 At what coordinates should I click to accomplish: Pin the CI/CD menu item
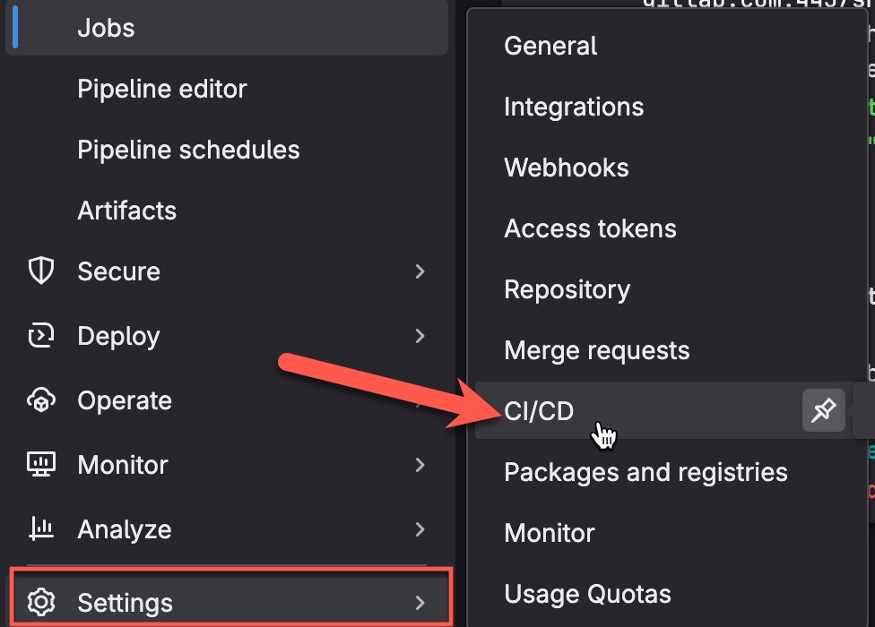tap(823, 411)
